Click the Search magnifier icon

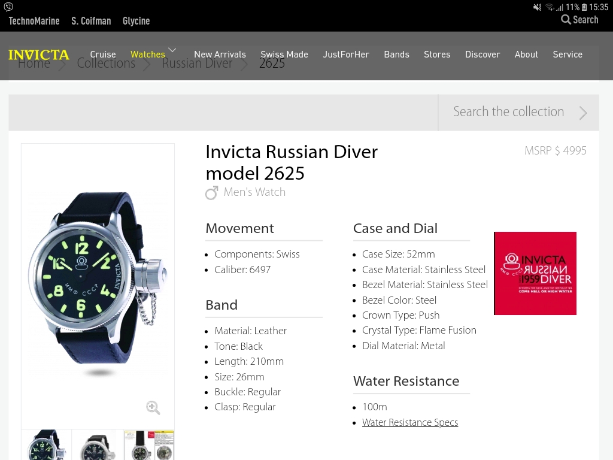pos(566,20)
